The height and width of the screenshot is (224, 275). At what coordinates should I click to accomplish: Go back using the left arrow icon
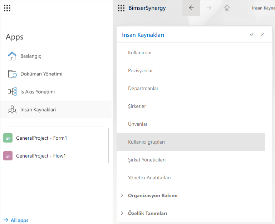pyautogui.click(x=191, y=8)
